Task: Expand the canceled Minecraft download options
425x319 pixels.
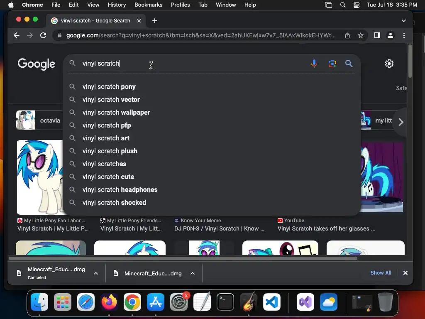Action: (x=96, y=273)
